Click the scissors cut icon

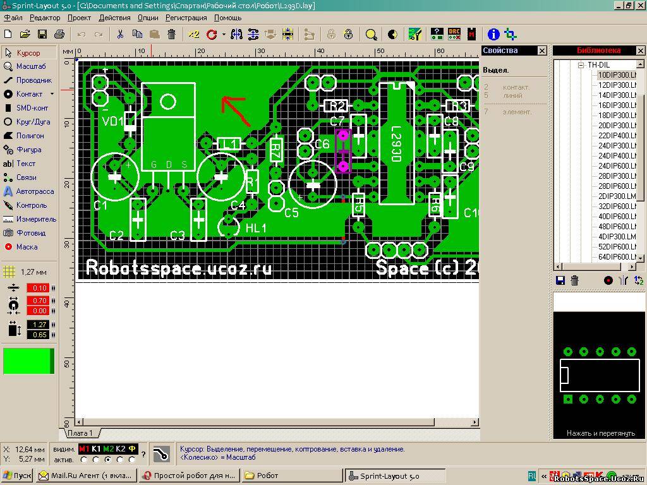click(x=120, y=34)
